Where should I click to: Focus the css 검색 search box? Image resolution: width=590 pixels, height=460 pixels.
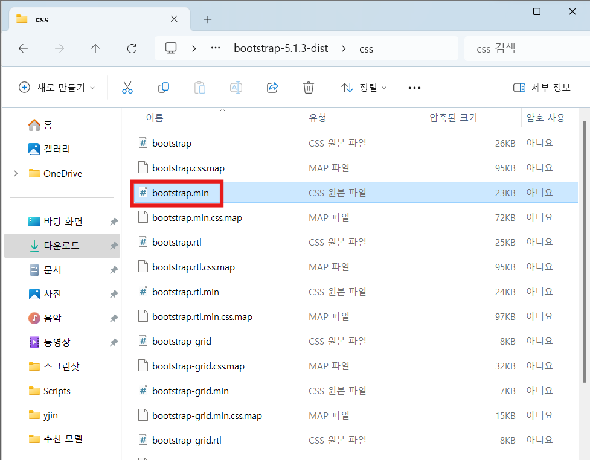click(x=527, y=48)
